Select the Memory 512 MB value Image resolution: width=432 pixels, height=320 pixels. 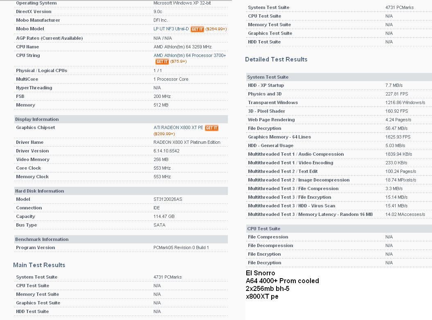click(161, 105)
